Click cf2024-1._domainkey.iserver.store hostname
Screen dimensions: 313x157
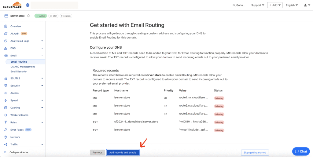point(136,122)
